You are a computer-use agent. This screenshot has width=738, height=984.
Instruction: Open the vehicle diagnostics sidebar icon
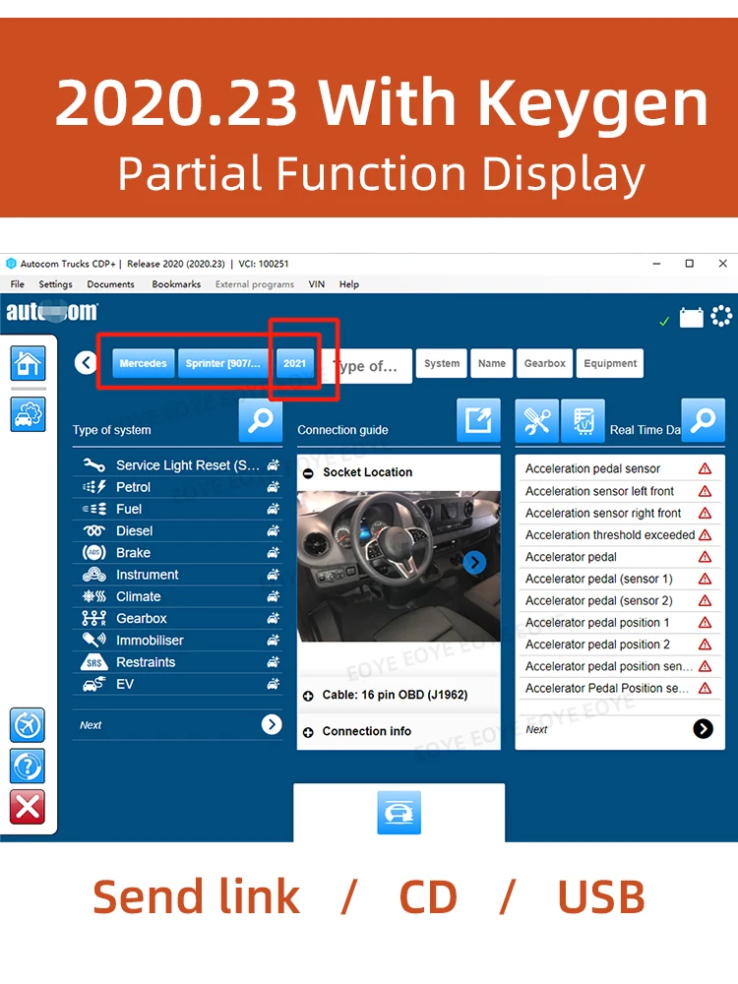pos(28,414)
